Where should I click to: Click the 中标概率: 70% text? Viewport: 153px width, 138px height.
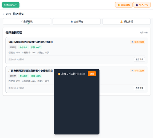click(x=29, y=52)
